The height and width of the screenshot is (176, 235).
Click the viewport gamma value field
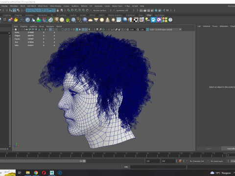(x=142, y=29)
